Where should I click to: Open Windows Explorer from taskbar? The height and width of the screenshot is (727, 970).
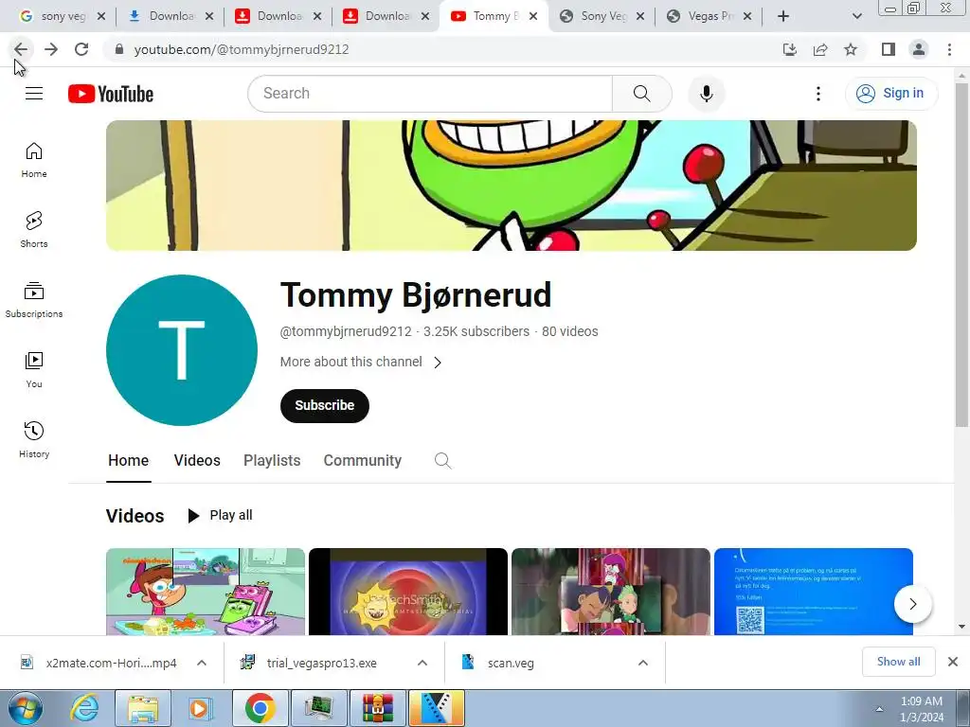click(x=143, y=708)
